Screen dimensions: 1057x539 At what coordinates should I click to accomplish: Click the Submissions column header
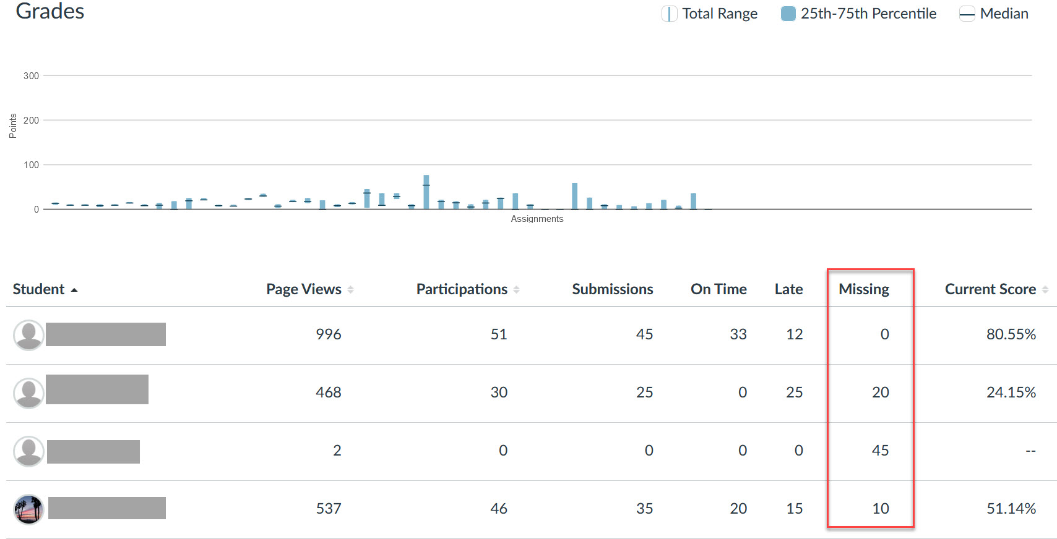pos(613,289)
